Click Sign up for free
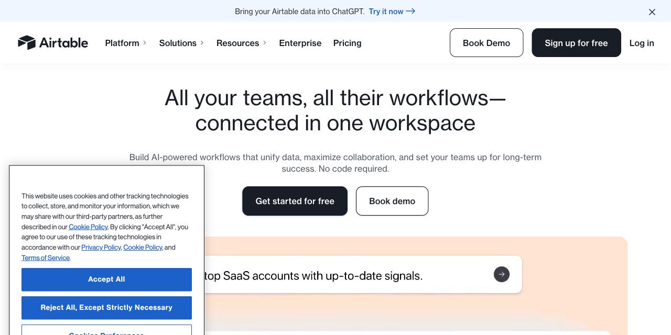The width and height of the screenshot is (671, 335). (x=576, y=43)
